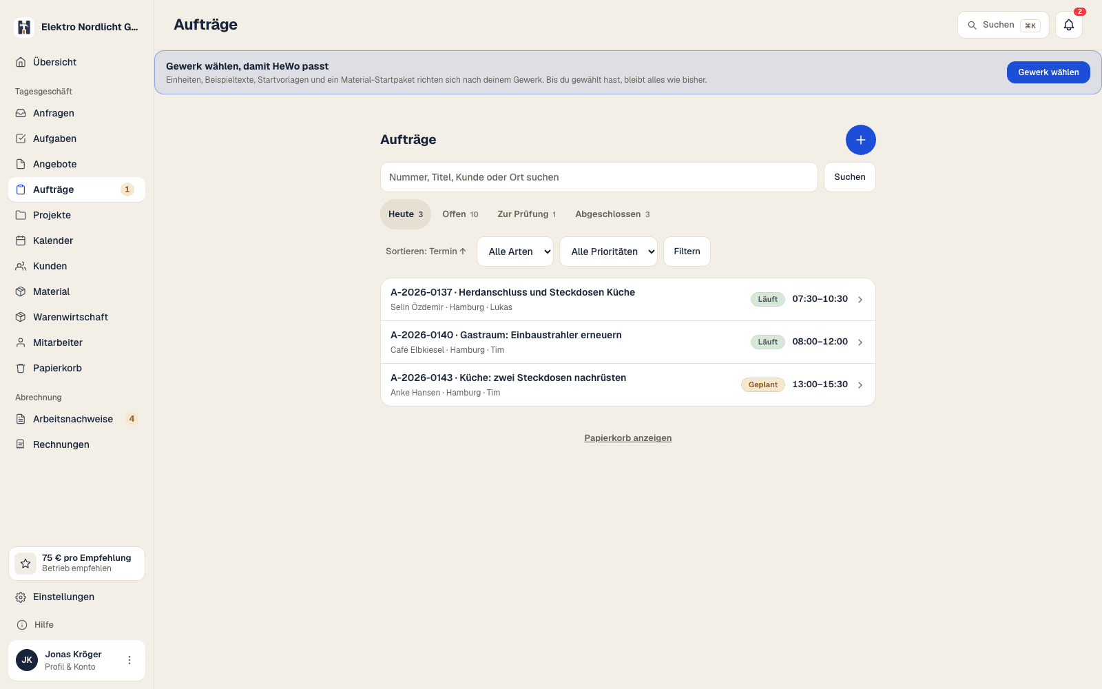Switch to the Zur Prüfung tab
The width and height of the screenshot is (1102, 689).
pos(527,214)
